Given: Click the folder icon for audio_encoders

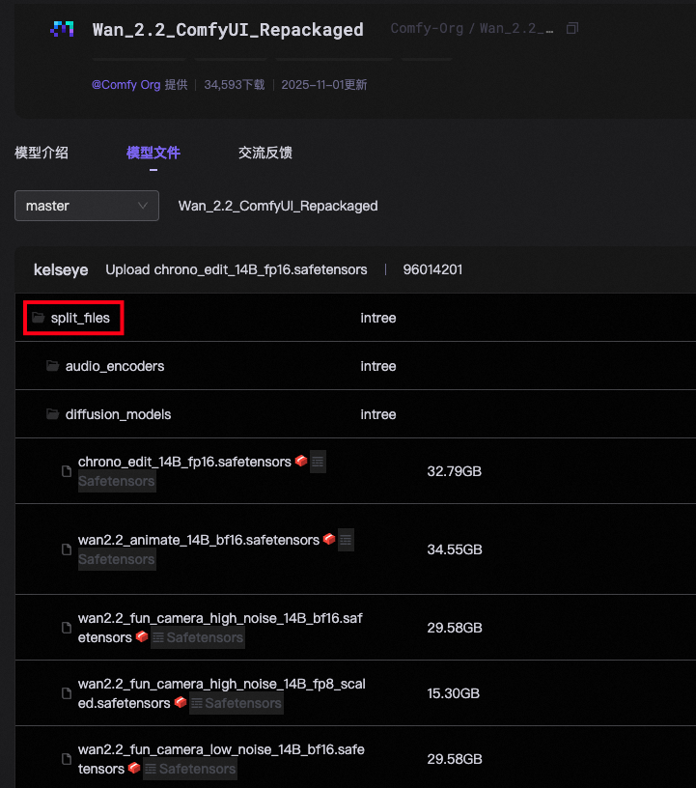Looking at the screenshot, I should 53,366.
